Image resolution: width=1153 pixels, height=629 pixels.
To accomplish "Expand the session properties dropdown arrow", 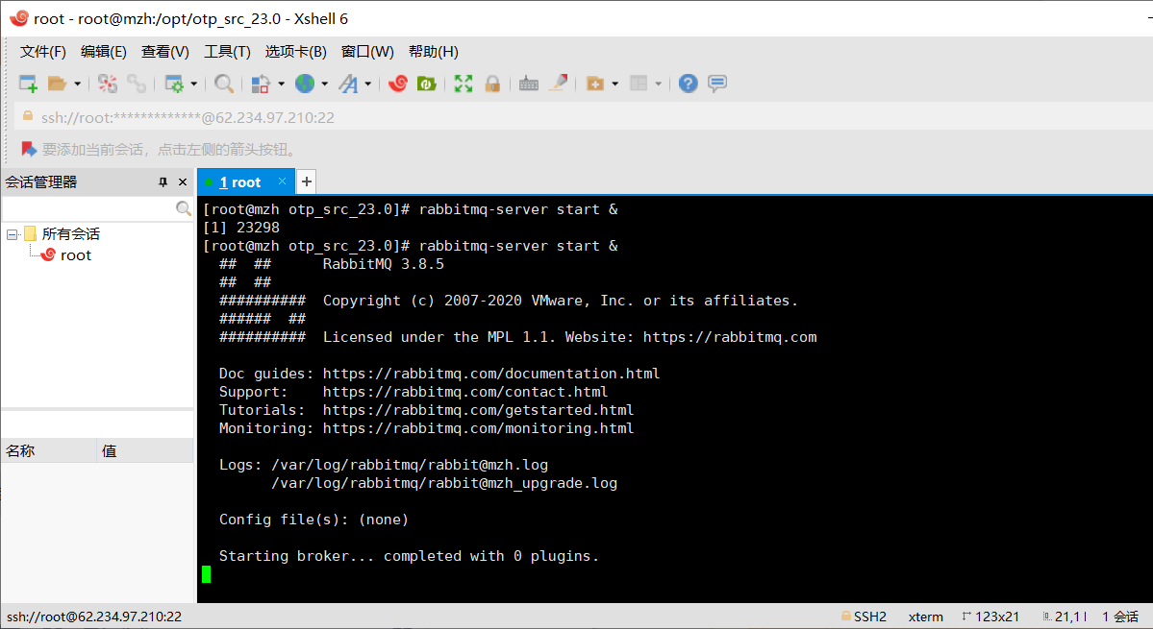I will pos(194,84).
